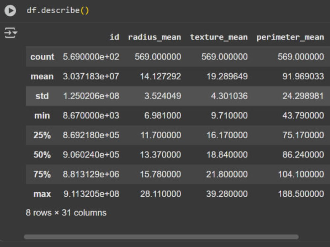Click texture_mean 25% value 16.170000
Viewport: 330px width, 247px height.
tap(227, 135)
